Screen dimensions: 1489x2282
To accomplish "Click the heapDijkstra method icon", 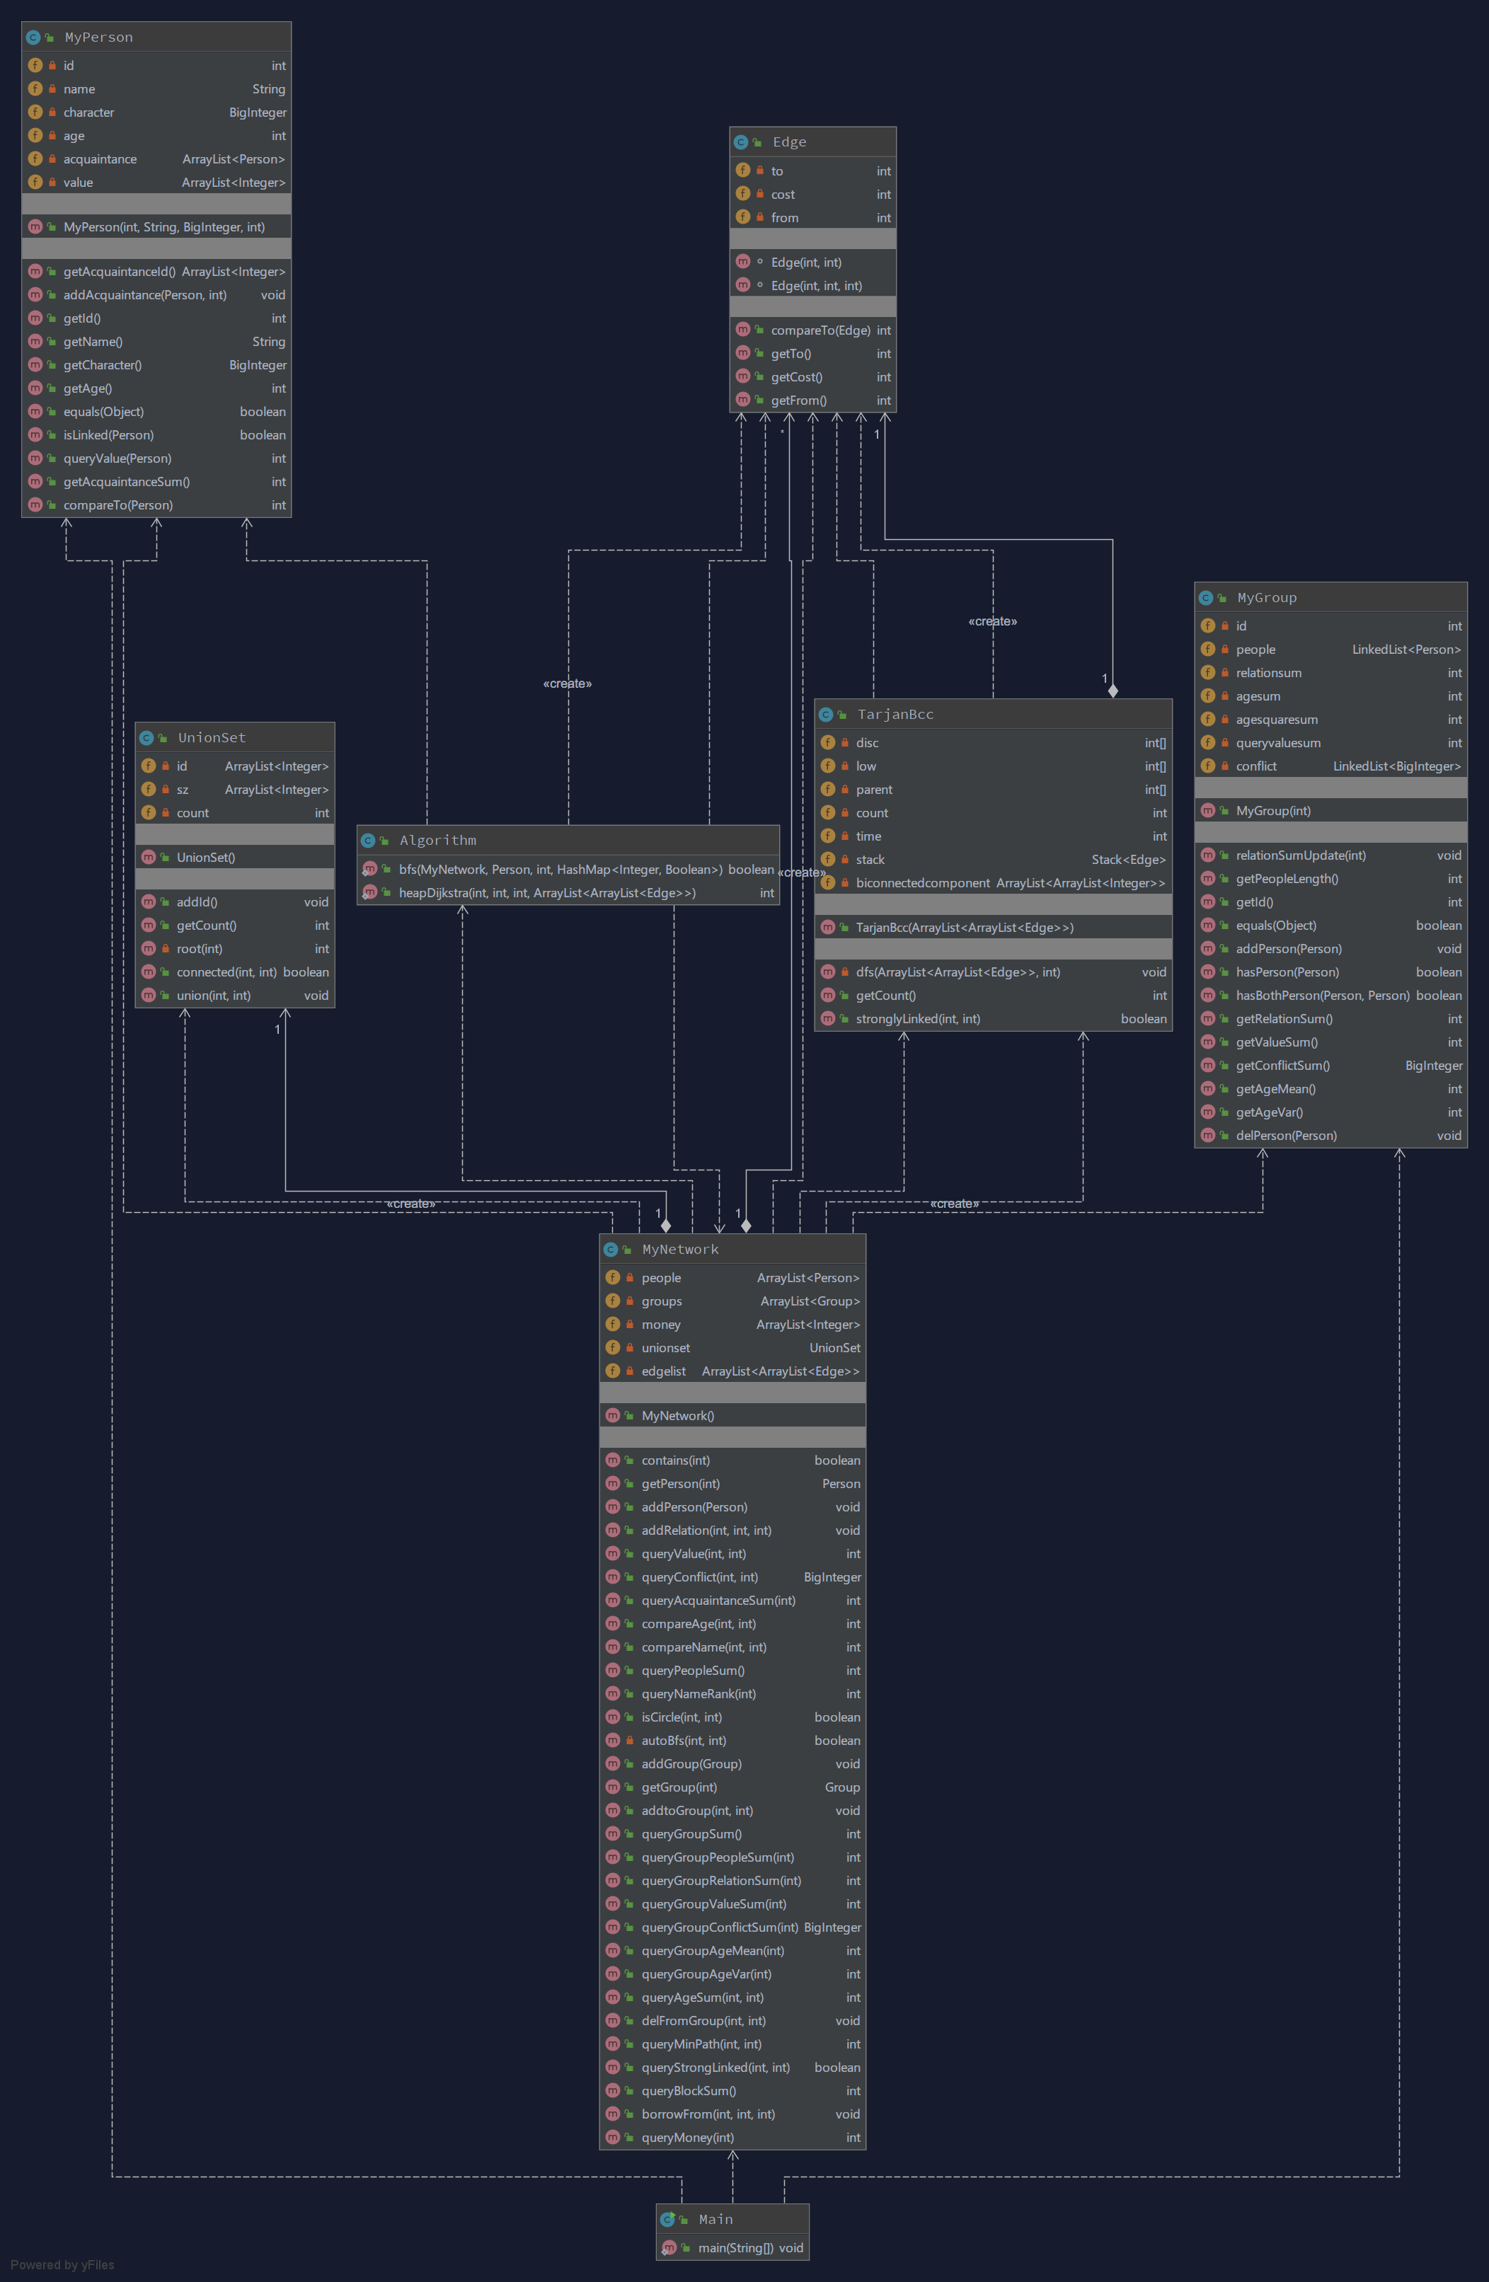I will tap(370, 893).
